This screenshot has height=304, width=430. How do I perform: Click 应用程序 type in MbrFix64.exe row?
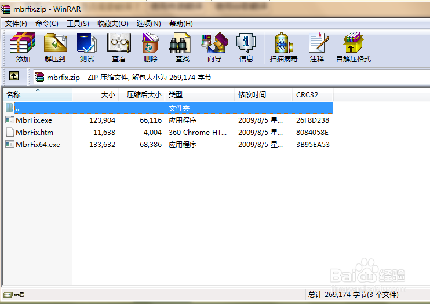tap(183, 144)
